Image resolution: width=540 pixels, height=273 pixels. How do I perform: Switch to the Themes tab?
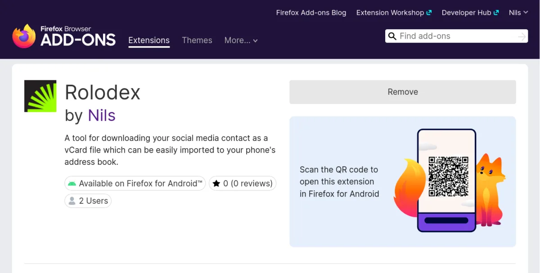point(197,40)
